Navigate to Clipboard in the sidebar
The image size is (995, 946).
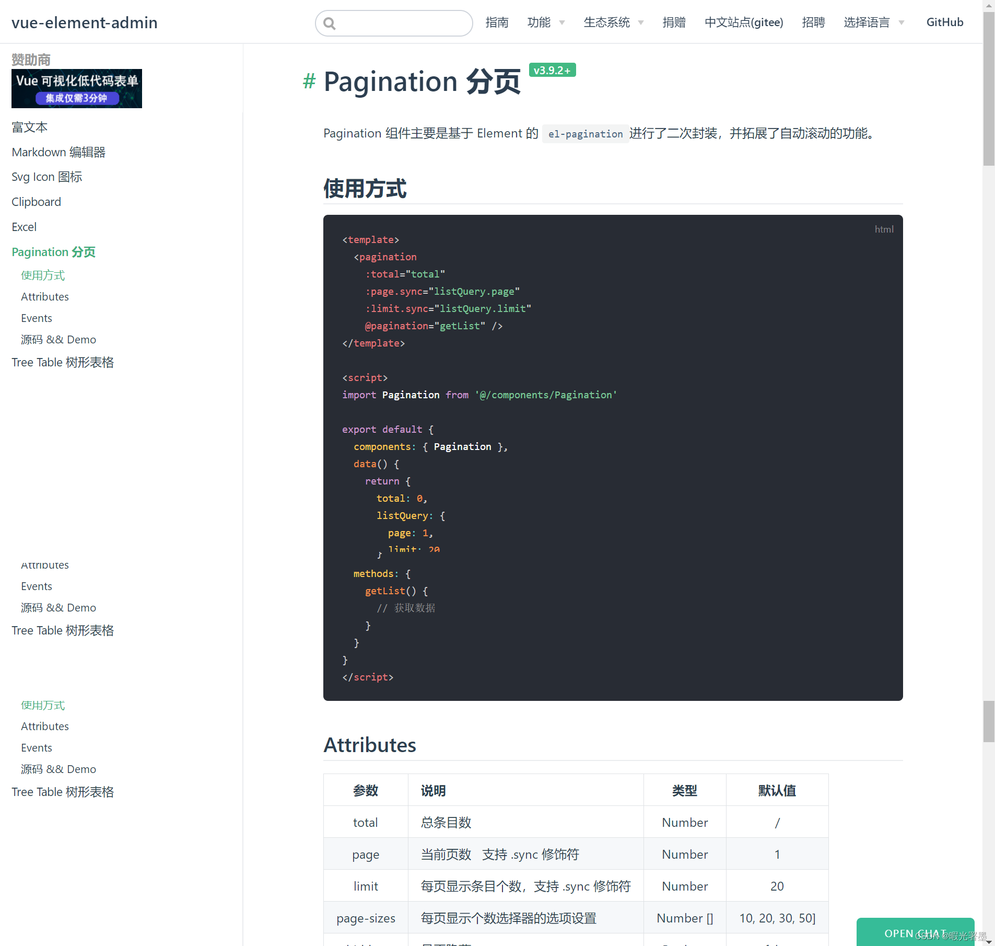[x=36, y=202]
